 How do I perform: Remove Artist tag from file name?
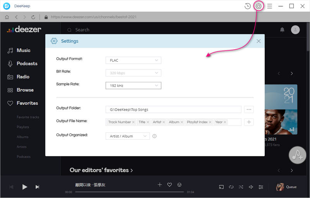click(164, 122)
